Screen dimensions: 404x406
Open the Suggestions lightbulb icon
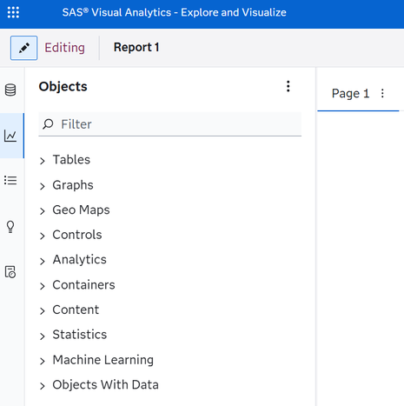[x=10, y=227]
